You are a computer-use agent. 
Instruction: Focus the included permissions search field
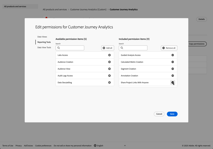(135, 48)
